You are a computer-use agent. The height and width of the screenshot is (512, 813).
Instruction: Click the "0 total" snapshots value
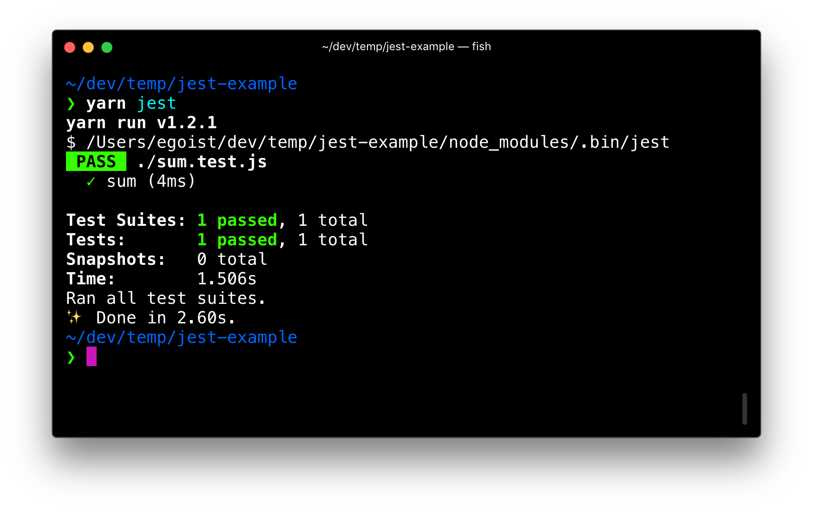pyautogui.click(x=232, y=259)
